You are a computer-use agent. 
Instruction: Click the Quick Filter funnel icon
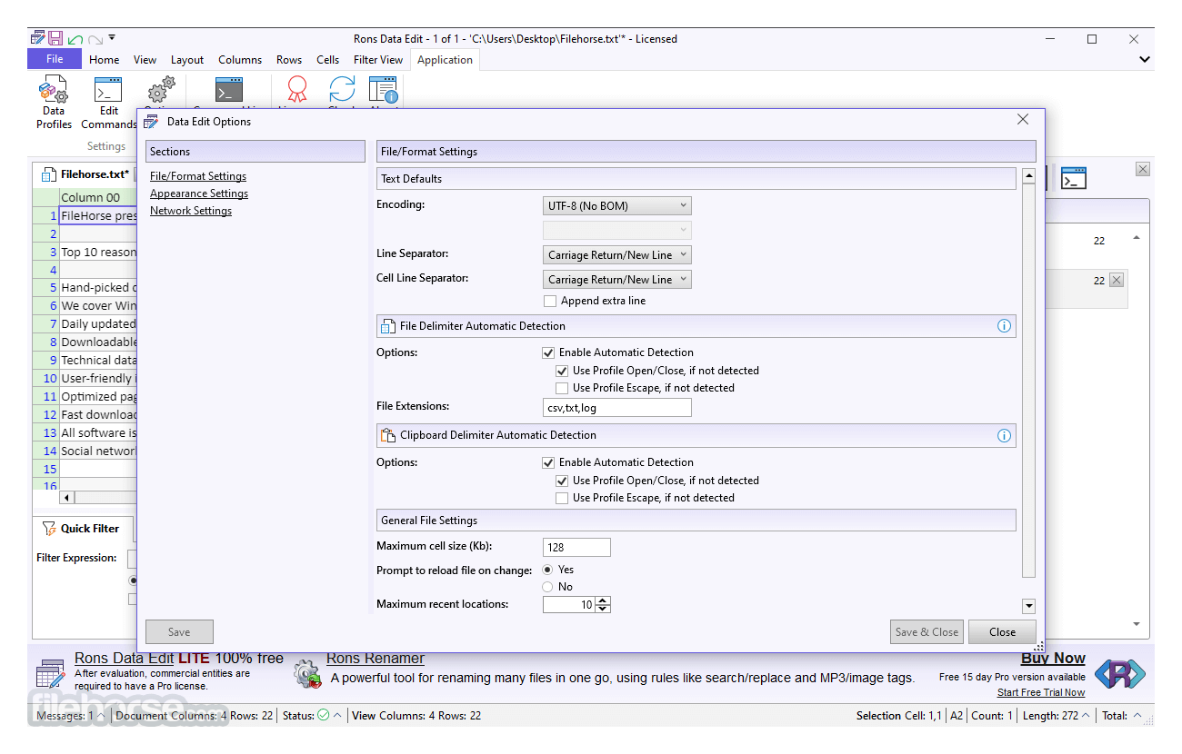pos(49,529)
